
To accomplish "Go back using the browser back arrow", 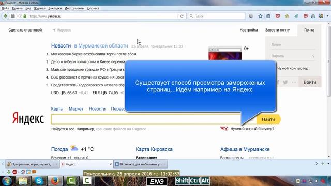I will coord(6,16).
